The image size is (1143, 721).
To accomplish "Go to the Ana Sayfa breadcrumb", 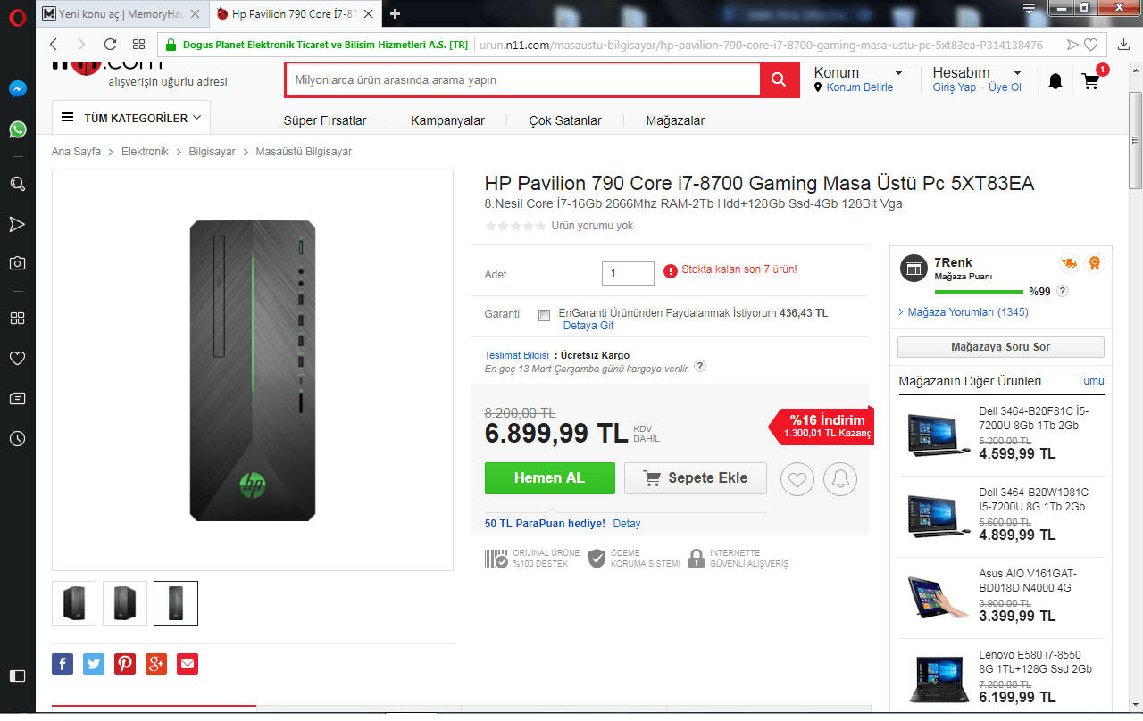I will (76, 152).
